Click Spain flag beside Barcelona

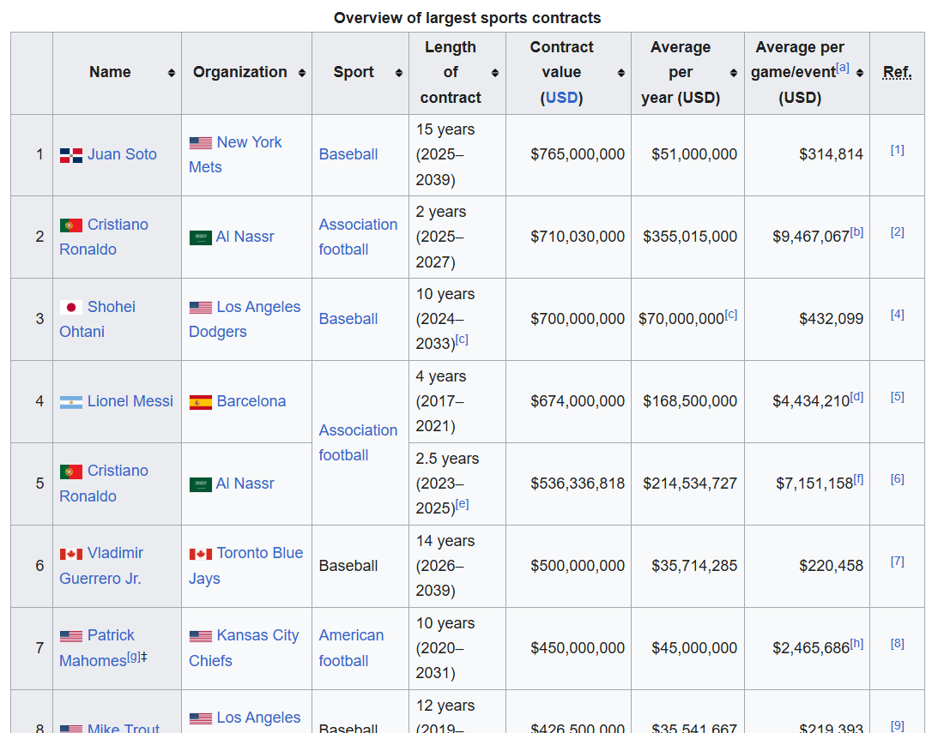[x=200, y=403]
